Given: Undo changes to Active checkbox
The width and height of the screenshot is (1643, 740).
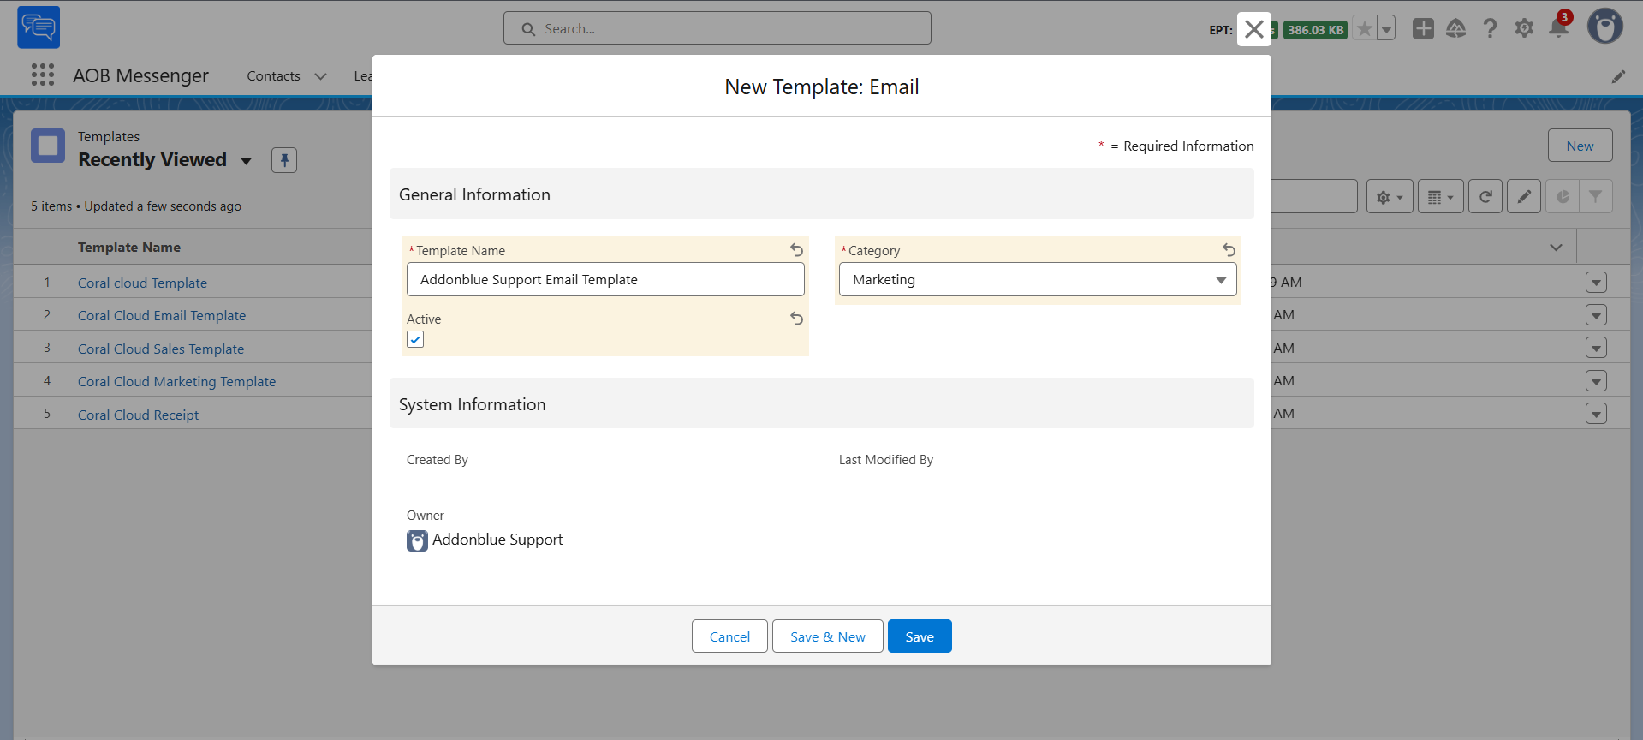Looking at the screenshot, I should 796,319.
